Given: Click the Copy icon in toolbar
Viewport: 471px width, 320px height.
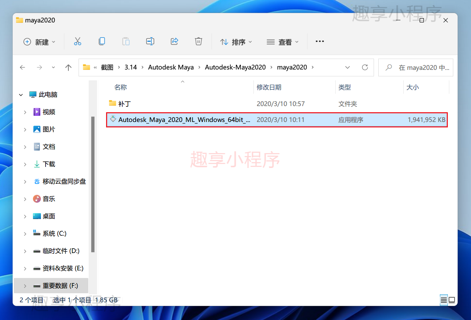Looking at the screenshot, I should (102, 42).
